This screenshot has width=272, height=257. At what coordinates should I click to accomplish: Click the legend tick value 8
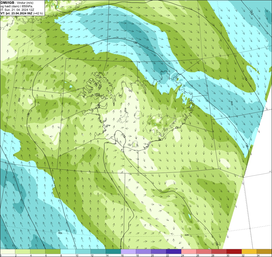pos(61,255)
